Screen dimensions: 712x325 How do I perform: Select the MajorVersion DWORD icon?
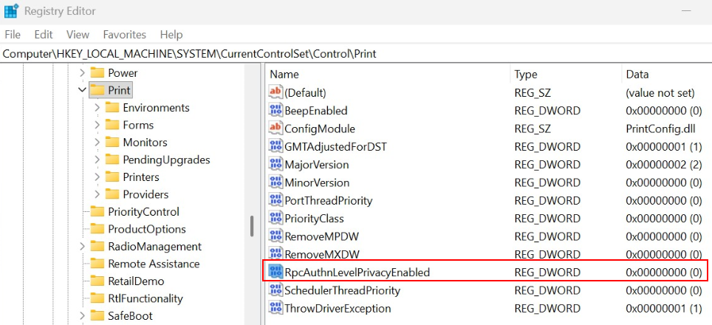pos(275,164)
